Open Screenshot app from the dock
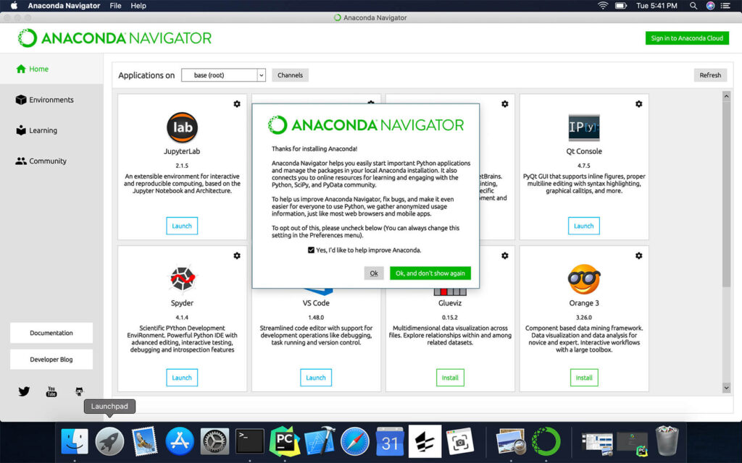742x463 pixels. 459,441
